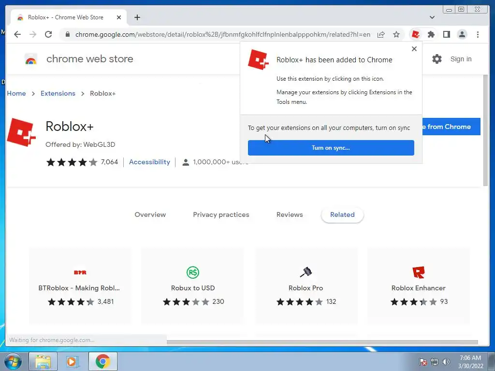Switch to the Reviews tab
This screenshot has width=495, height=371.
(x=290, y=215)
